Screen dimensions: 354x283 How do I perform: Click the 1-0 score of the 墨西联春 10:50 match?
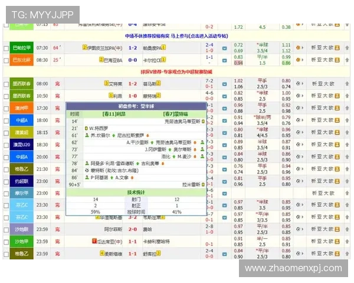tap(133, 96)
